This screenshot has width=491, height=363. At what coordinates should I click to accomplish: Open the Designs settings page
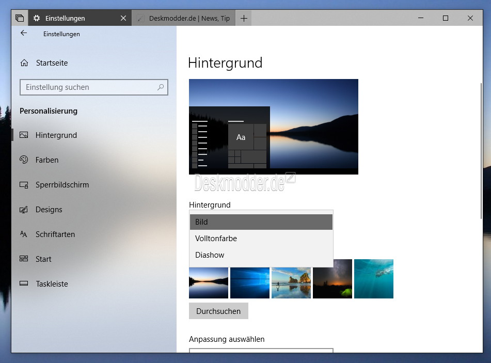[x=49, y=210]
